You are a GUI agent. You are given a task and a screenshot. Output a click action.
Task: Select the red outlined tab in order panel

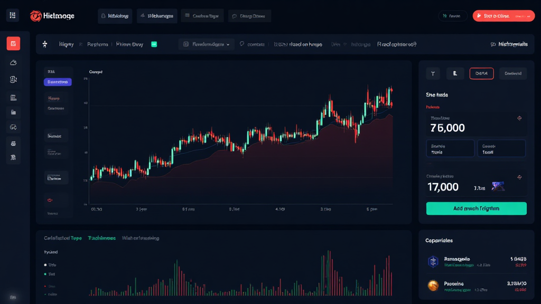[x=481, y=73]
